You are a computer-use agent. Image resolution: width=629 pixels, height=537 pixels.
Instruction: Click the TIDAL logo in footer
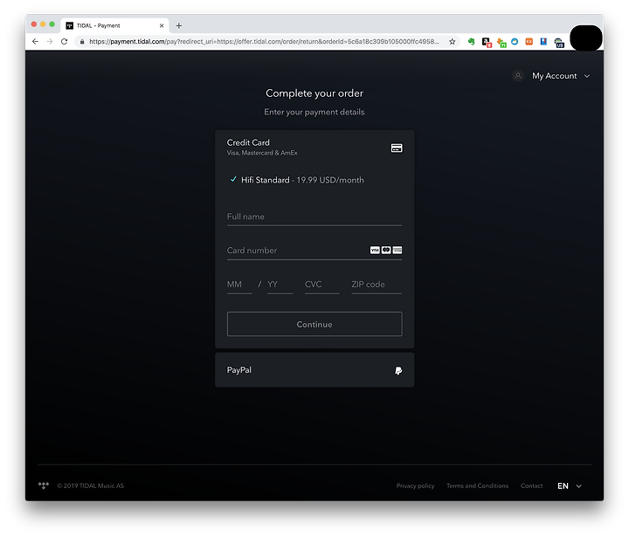pyautogui.click(x=44, y=485)
